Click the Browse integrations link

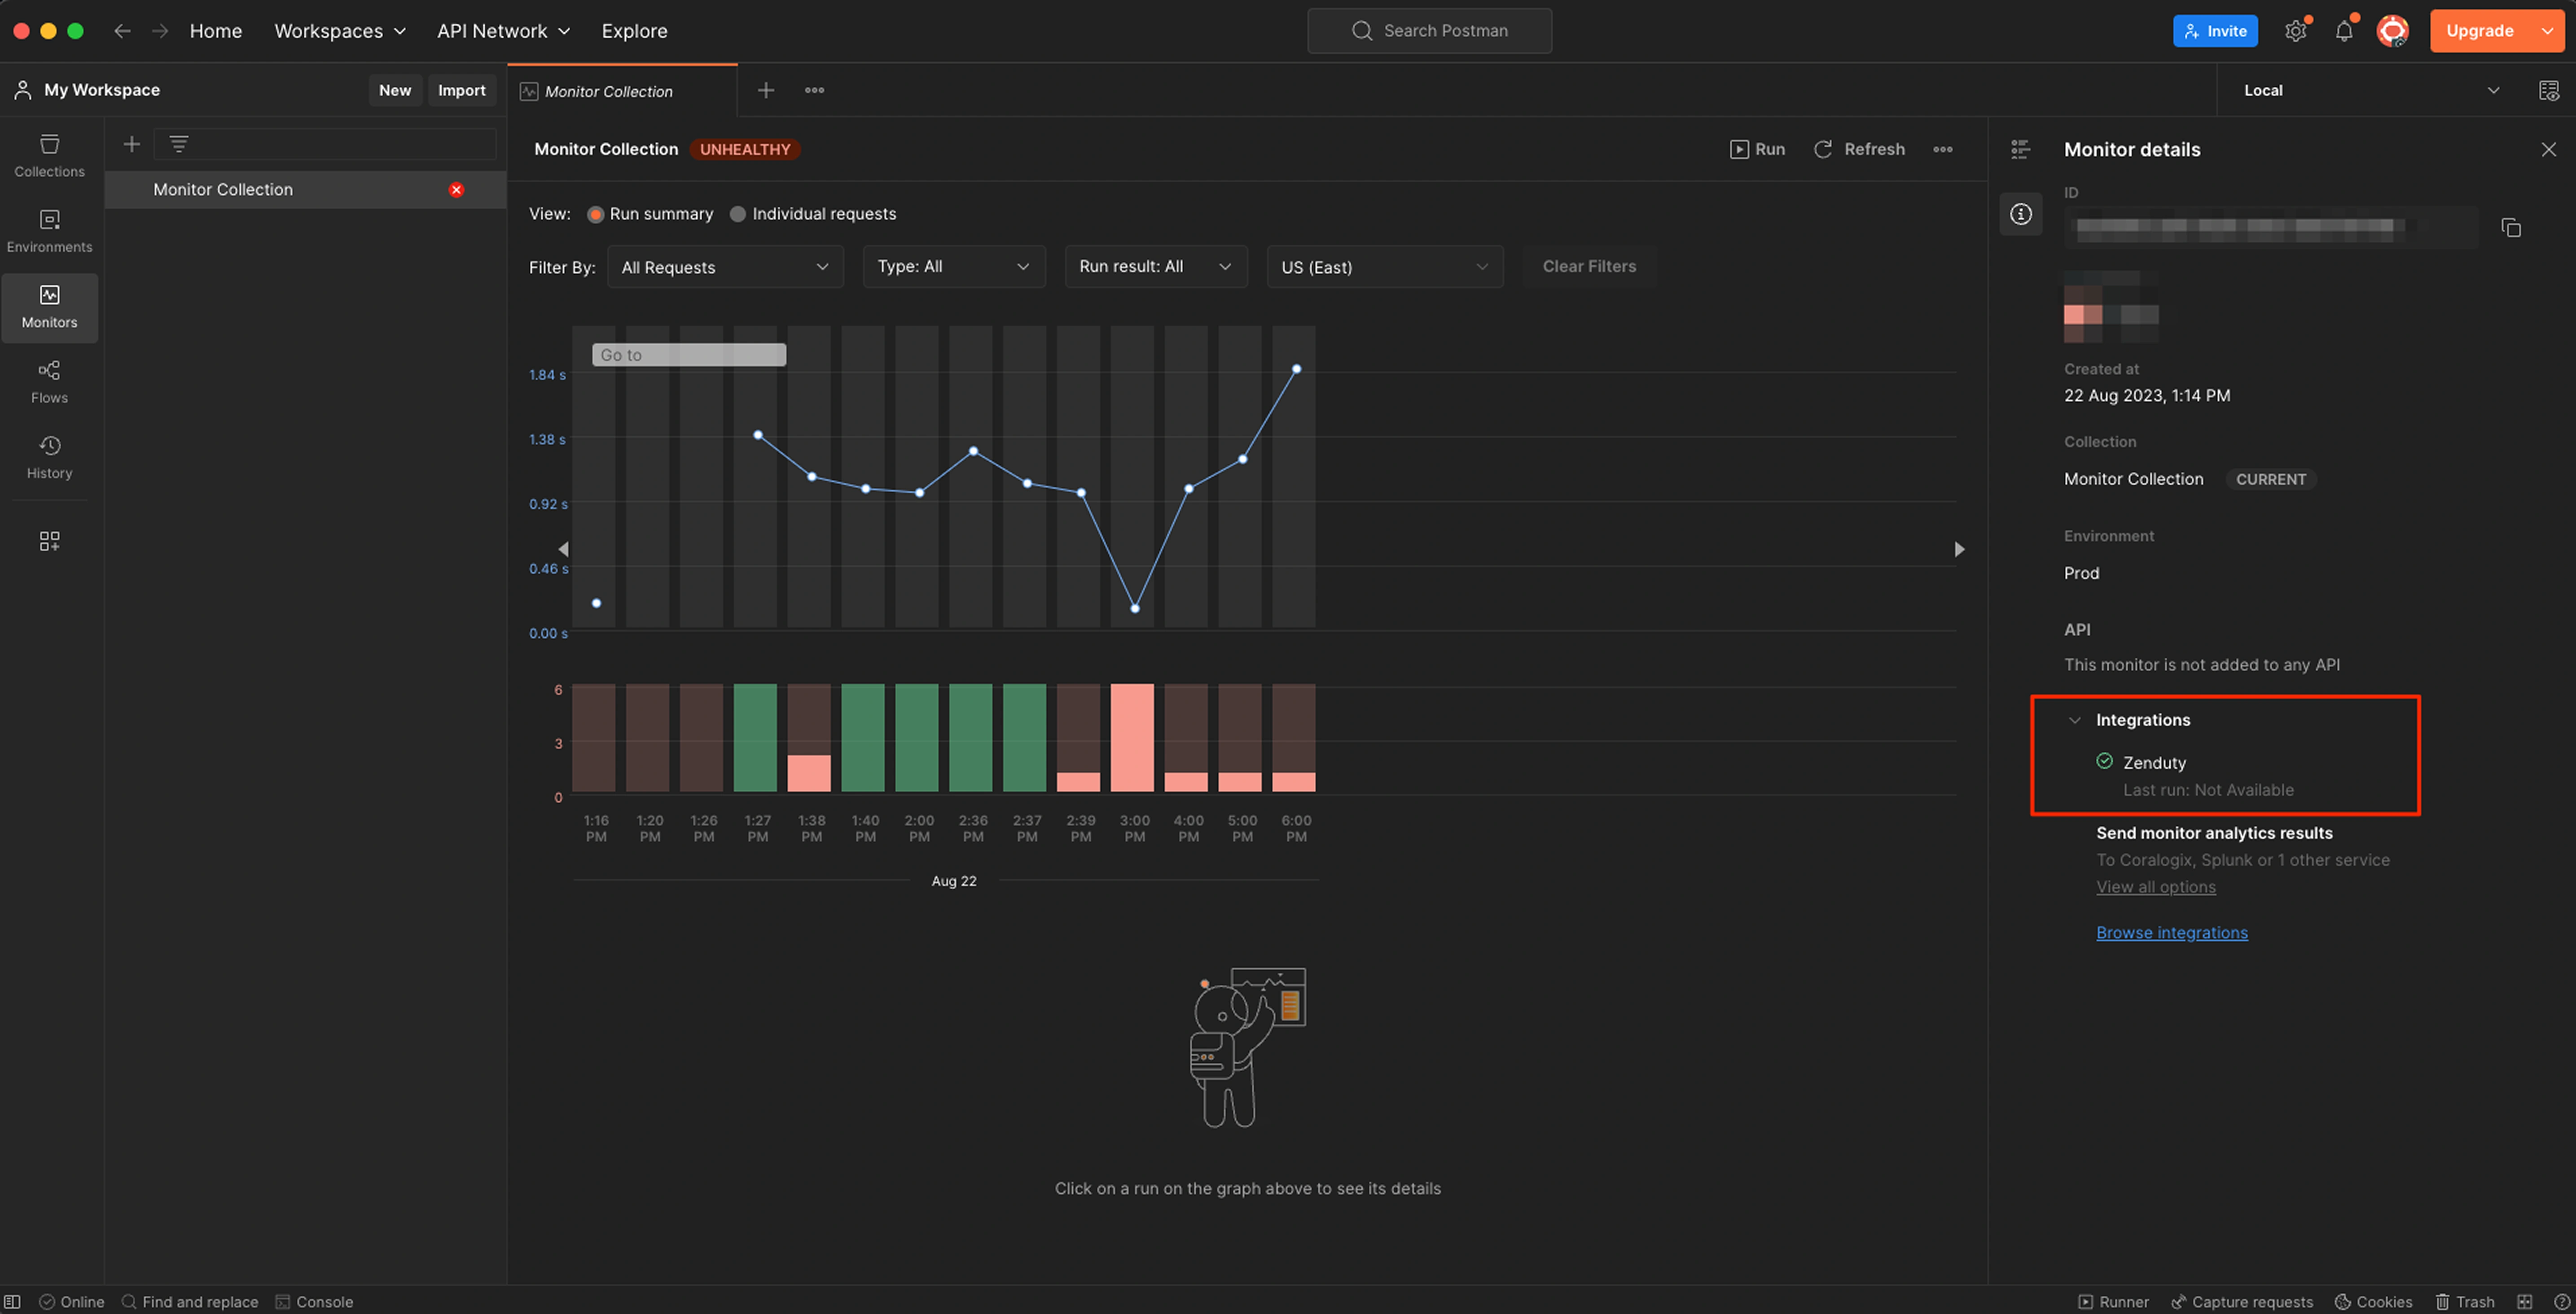(2171, 932)
